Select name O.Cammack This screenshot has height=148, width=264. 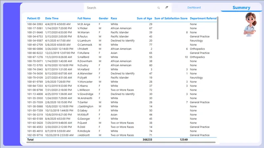click(85, 45)
